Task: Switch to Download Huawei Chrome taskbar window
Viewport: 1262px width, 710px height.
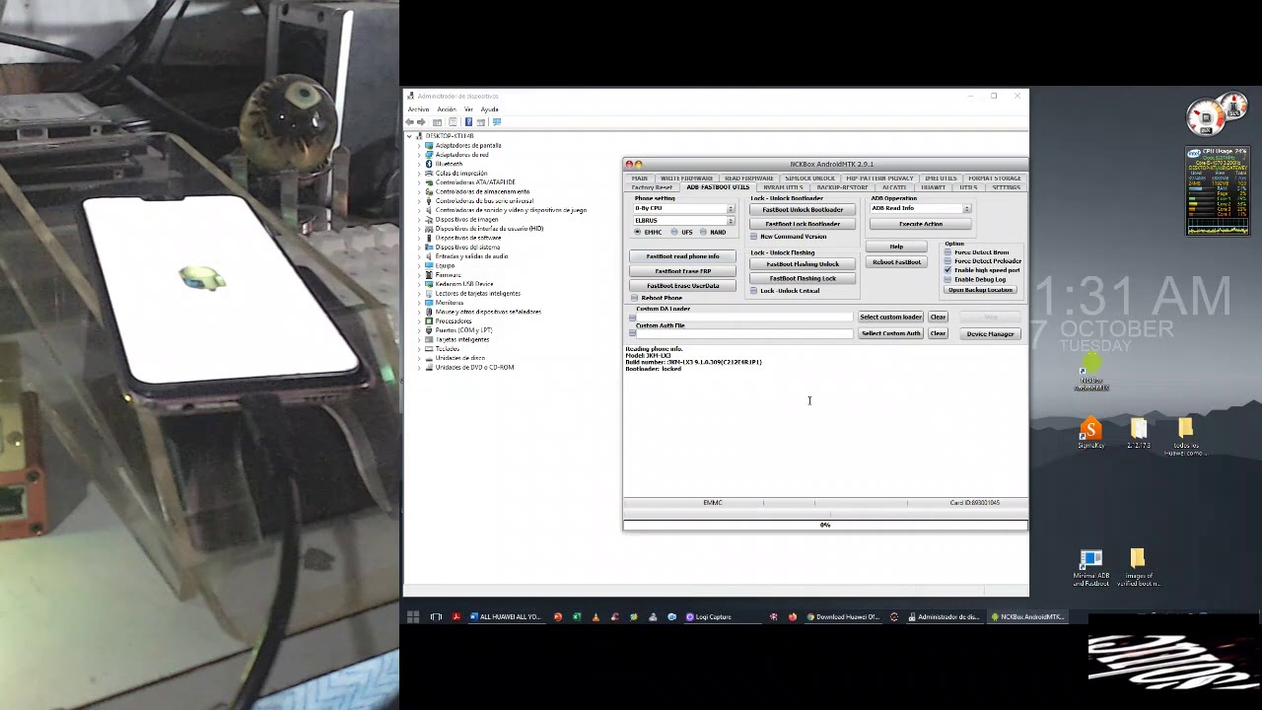Action: coord(843,617)
